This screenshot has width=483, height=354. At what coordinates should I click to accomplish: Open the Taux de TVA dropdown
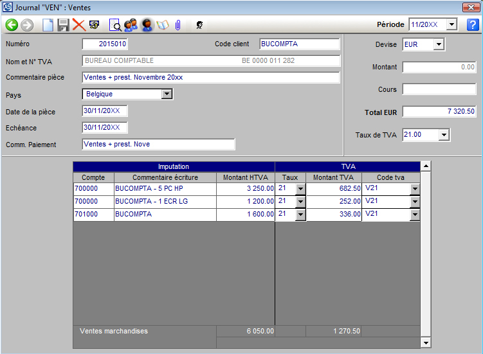click(443, 135)
